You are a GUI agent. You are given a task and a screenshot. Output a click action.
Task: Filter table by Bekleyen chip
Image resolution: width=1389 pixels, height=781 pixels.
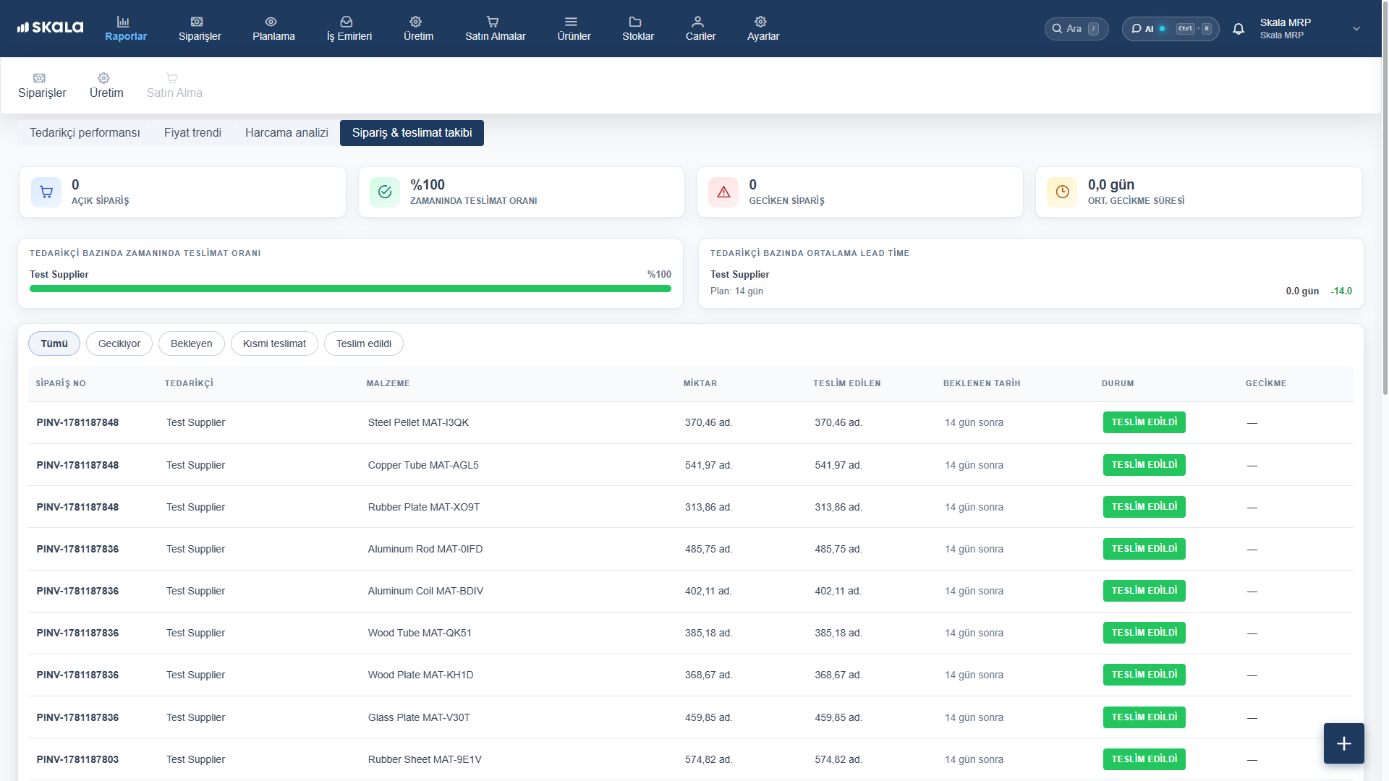(x=192, y=343)
